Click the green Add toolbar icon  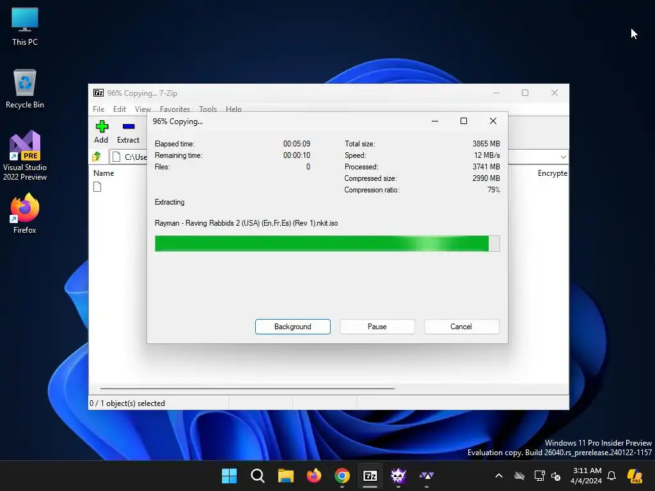tap(102, 126)
